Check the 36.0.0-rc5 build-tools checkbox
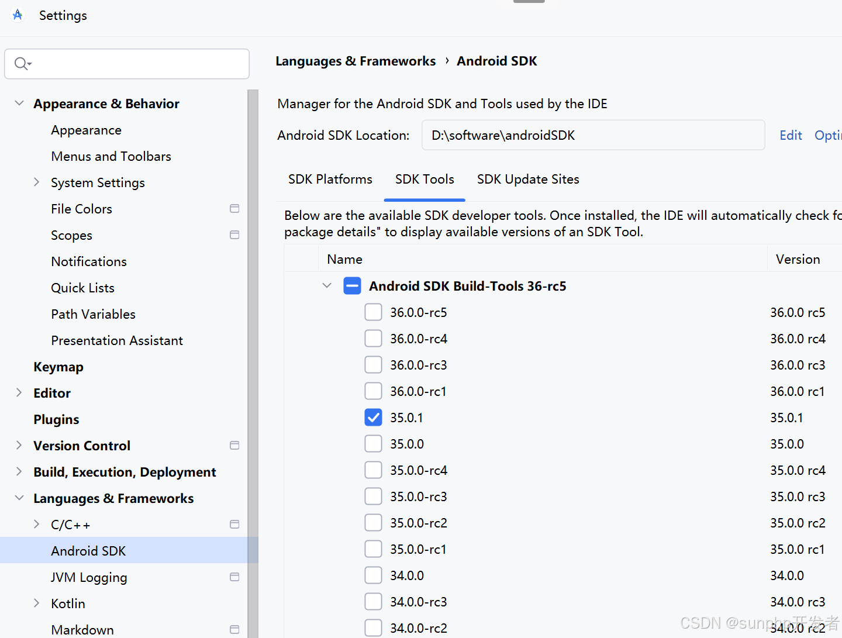The height and width of the screenshot is (638, 842). coord(373,312)
